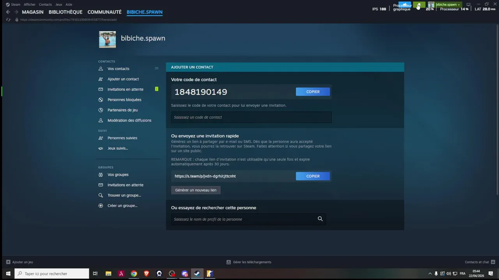Open Gérer les téléchargements
499x280 pixels.
coord(249,262)
